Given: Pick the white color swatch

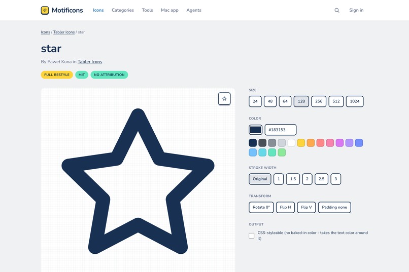Looking at the screenshot, I should pos(291,143).
